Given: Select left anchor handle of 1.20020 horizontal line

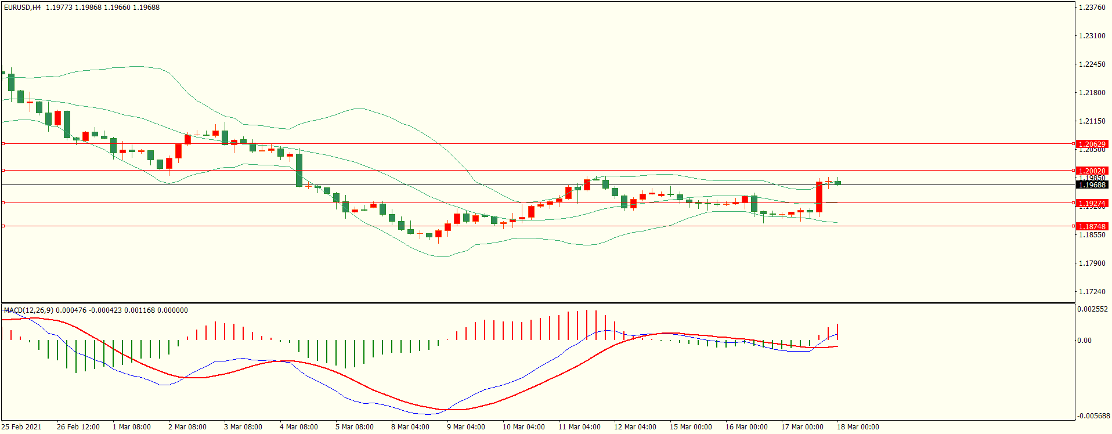Looking at the screenshot, I should click(3, 171).
